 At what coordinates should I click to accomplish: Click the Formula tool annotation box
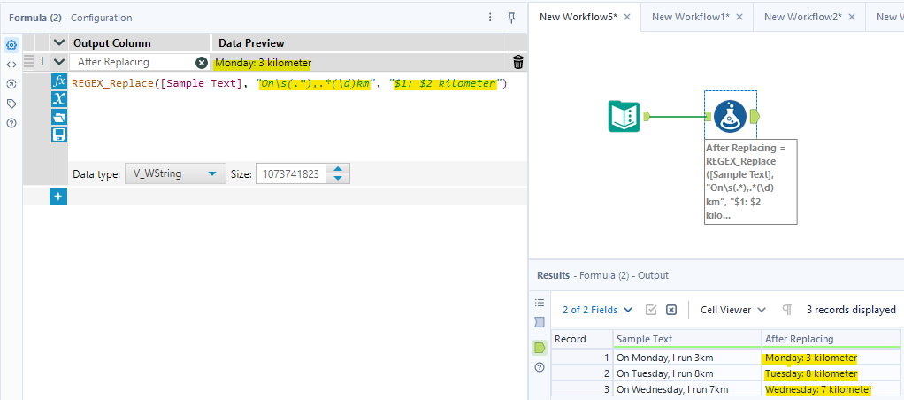pos(751,181)
